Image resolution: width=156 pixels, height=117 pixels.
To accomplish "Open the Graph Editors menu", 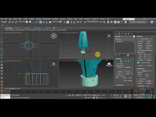I will coord(47,19).
